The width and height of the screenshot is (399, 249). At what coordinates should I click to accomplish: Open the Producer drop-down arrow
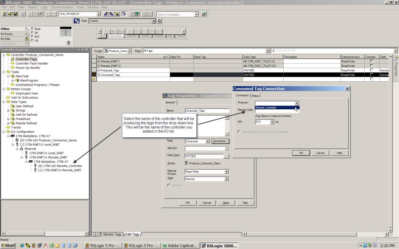pyautogui.click(x=297, y=103)
